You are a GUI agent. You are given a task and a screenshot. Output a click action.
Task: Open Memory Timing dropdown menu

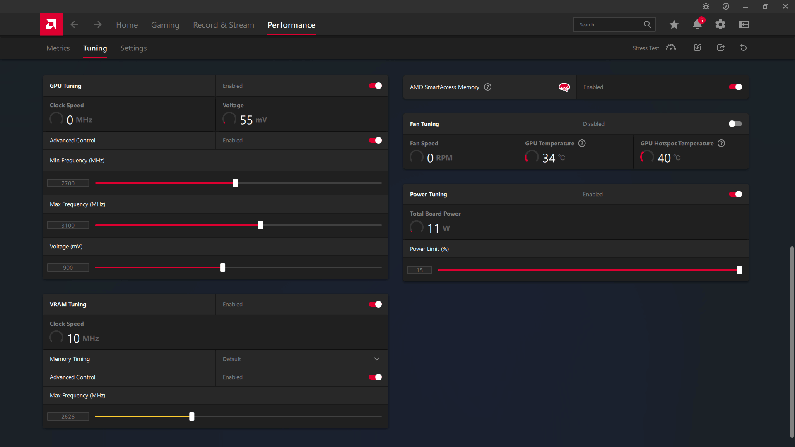click(x=301, y=359)
